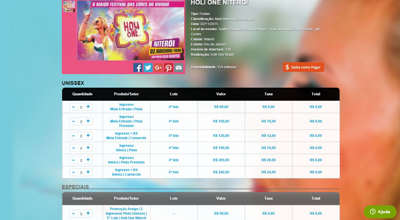Select 'Ingresso + Kit Meia Entrada | Camarote'

pyautogui.click(x=126, y=136)
